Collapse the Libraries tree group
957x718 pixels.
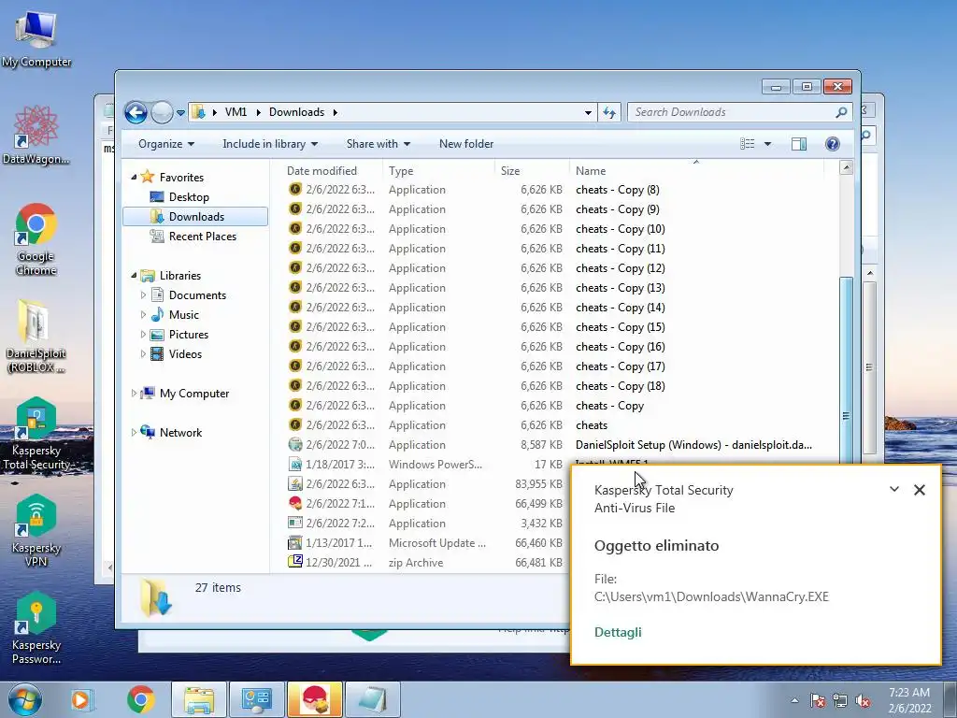tap(134, 276)
